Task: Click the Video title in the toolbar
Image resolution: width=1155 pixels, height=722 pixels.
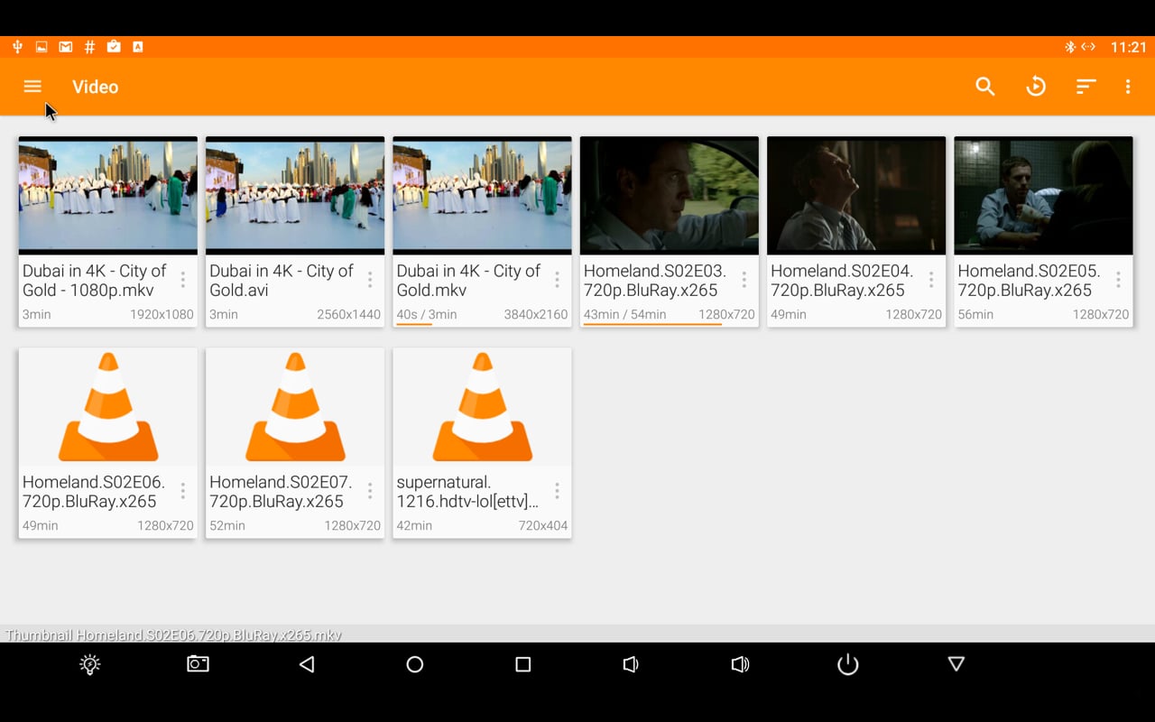Action: (x=95, y=87)
